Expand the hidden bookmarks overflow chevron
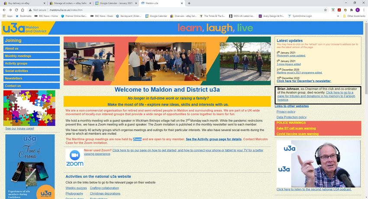The image size is (368, 199). pos(338,16)
